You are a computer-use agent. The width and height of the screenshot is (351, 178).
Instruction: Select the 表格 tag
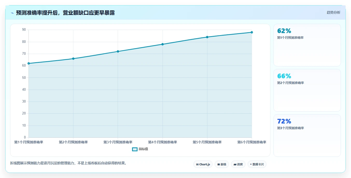[222, 164]
